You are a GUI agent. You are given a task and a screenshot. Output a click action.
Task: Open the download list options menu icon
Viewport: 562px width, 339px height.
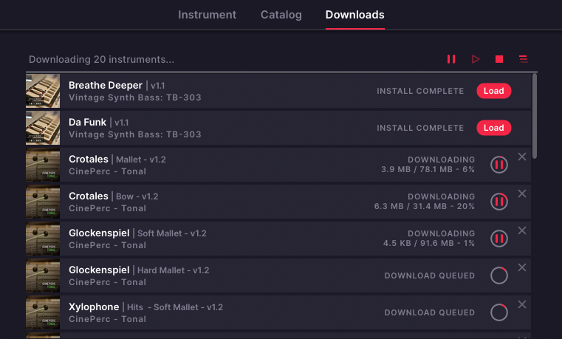pyautogui.click(x=524, y=59)
